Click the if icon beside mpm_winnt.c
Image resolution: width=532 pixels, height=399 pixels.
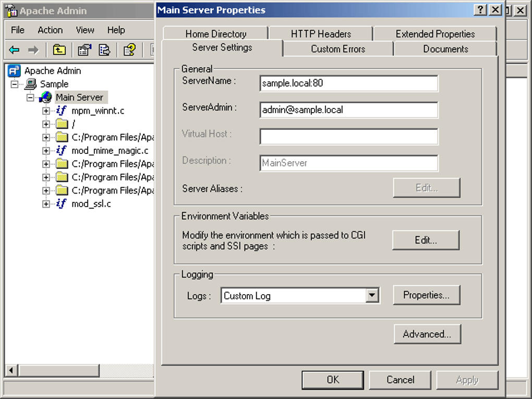(61, 111)
